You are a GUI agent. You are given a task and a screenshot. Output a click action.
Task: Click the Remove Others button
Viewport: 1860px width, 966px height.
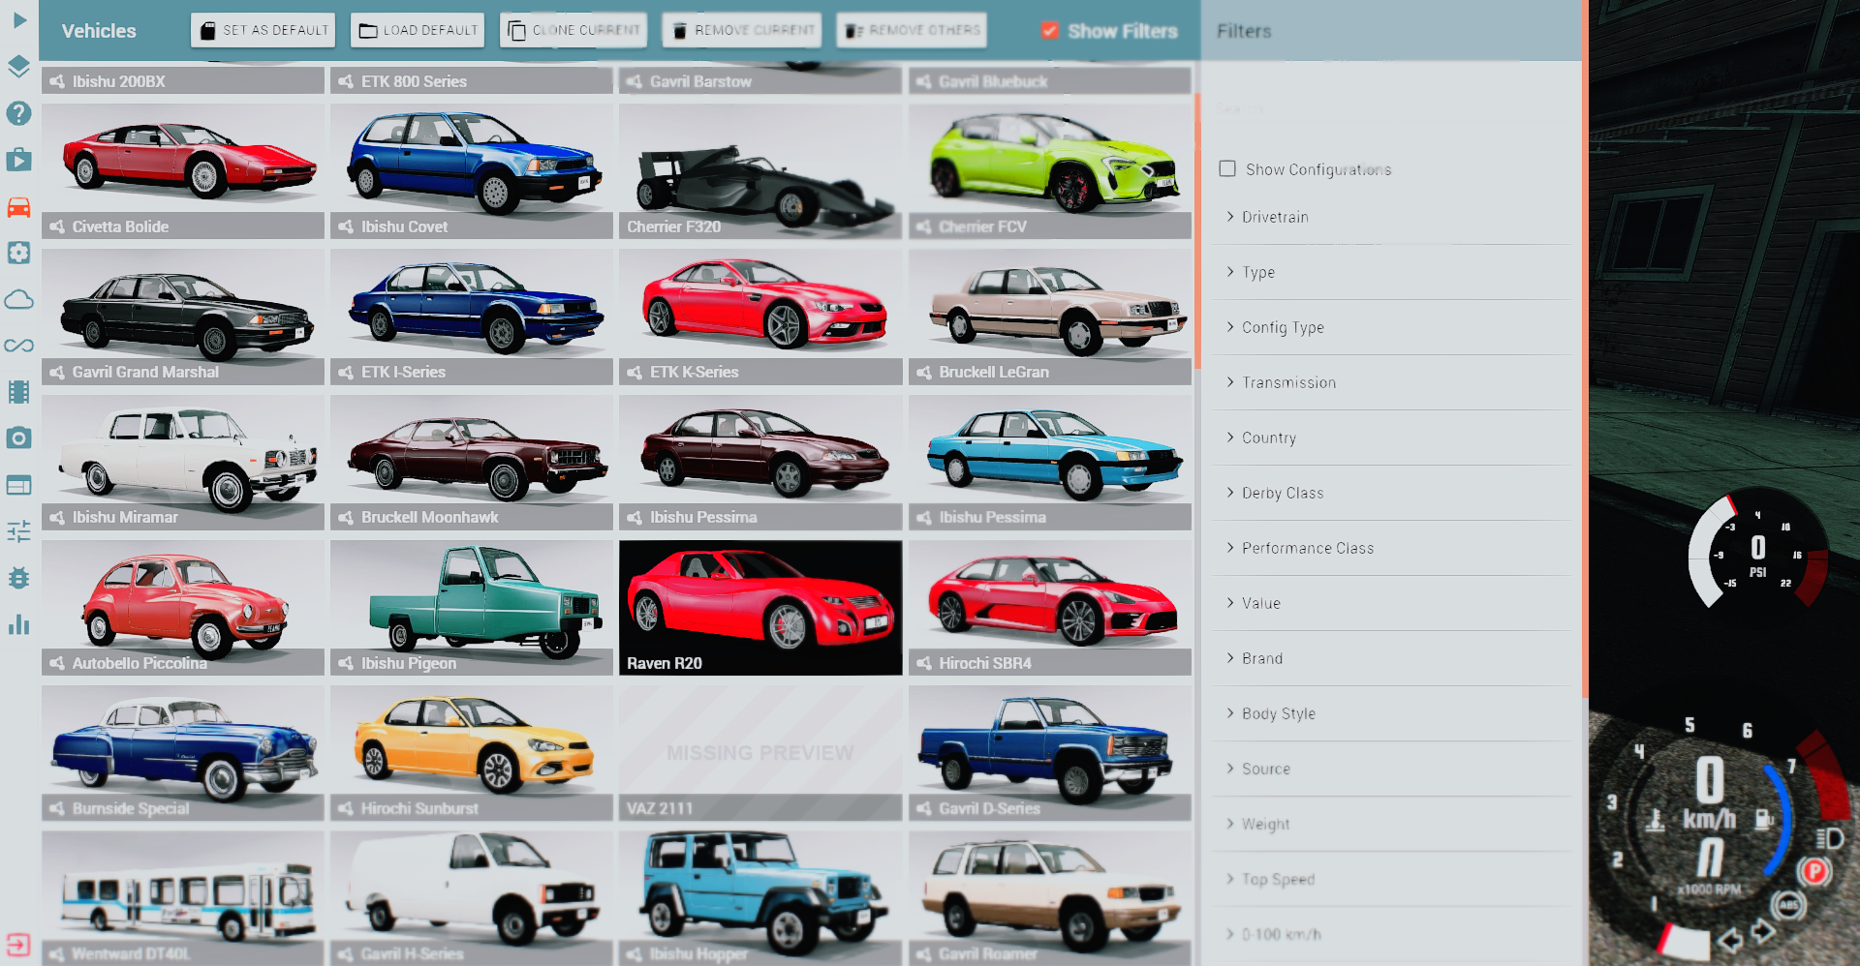coord(912,30)
